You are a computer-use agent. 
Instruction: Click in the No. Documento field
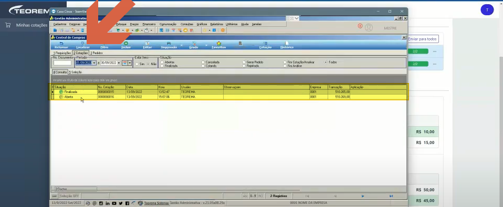pyautogui.click(x=62, y=63)
